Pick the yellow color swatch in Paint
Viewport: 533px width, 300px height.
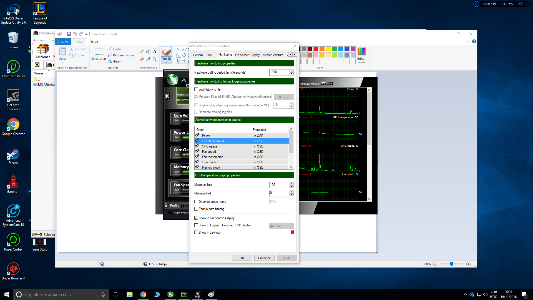click(x=328, y=49)
